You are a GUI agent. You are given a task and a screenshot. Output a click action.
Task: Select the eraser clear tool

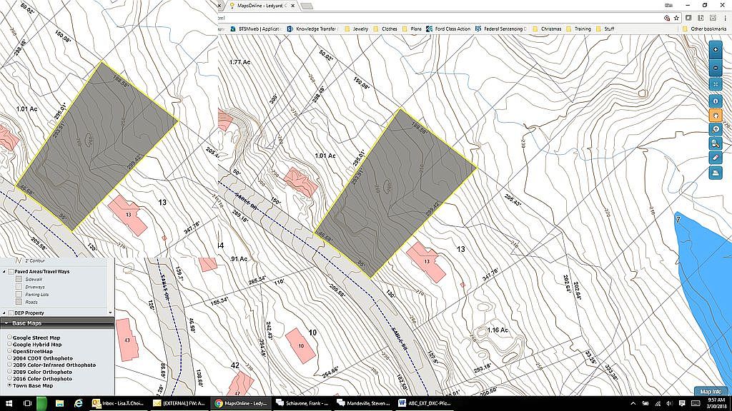(716, 157)
